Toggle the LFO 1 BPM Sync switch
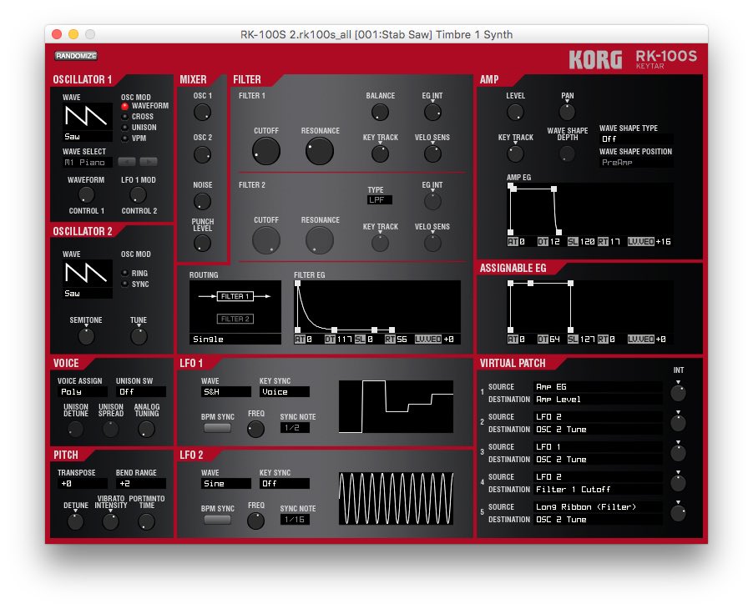Viewport: 753px width, 609px height. (x=217, y=428)
